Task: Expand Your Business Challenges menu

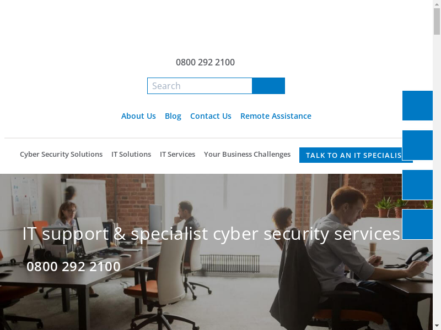Action: (x=247, y=155)
